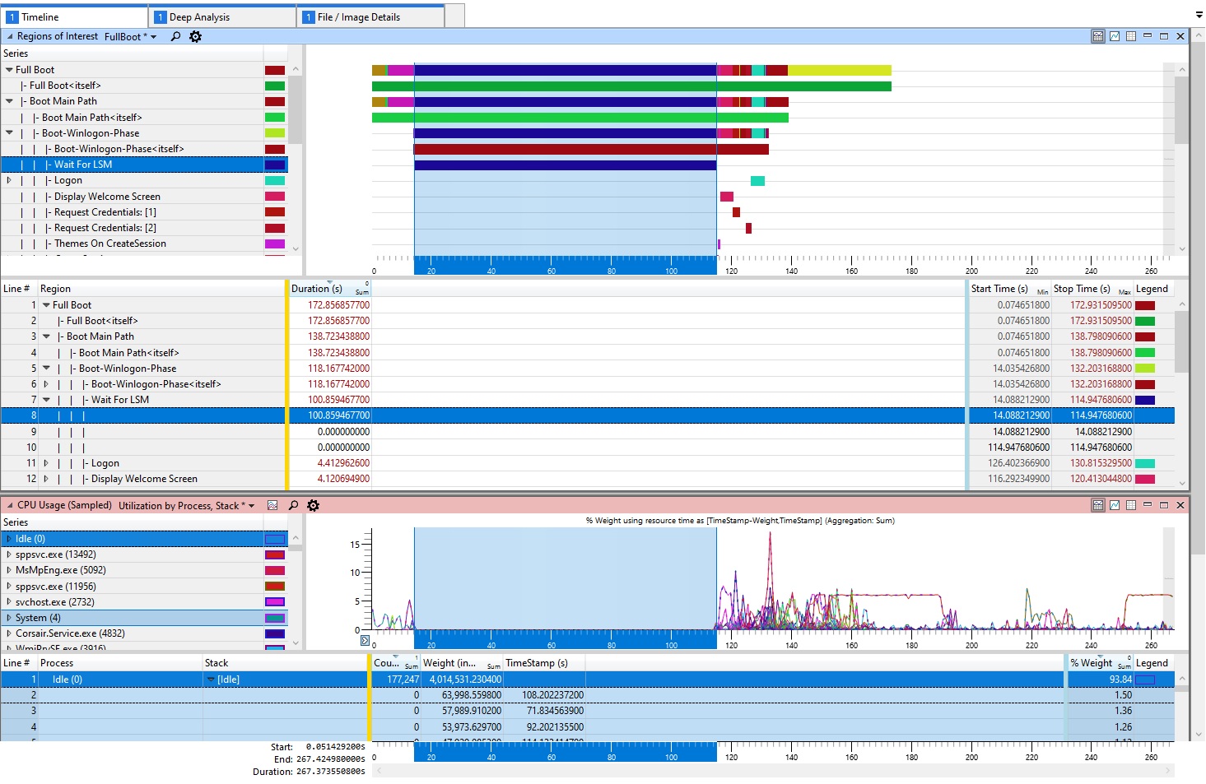The width and height of the screenshot is (1206, 784).
Task: Click small arrow icon below CPU graph axis
Action: [x=365, y=640]
